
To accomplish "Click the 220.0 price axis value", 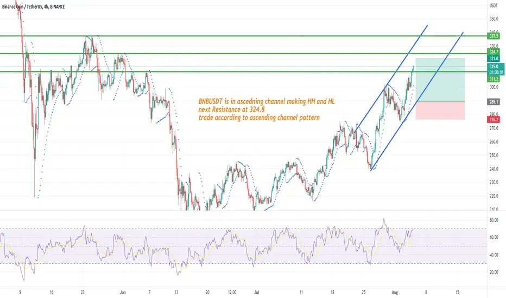I will click(x=494, y=196).
